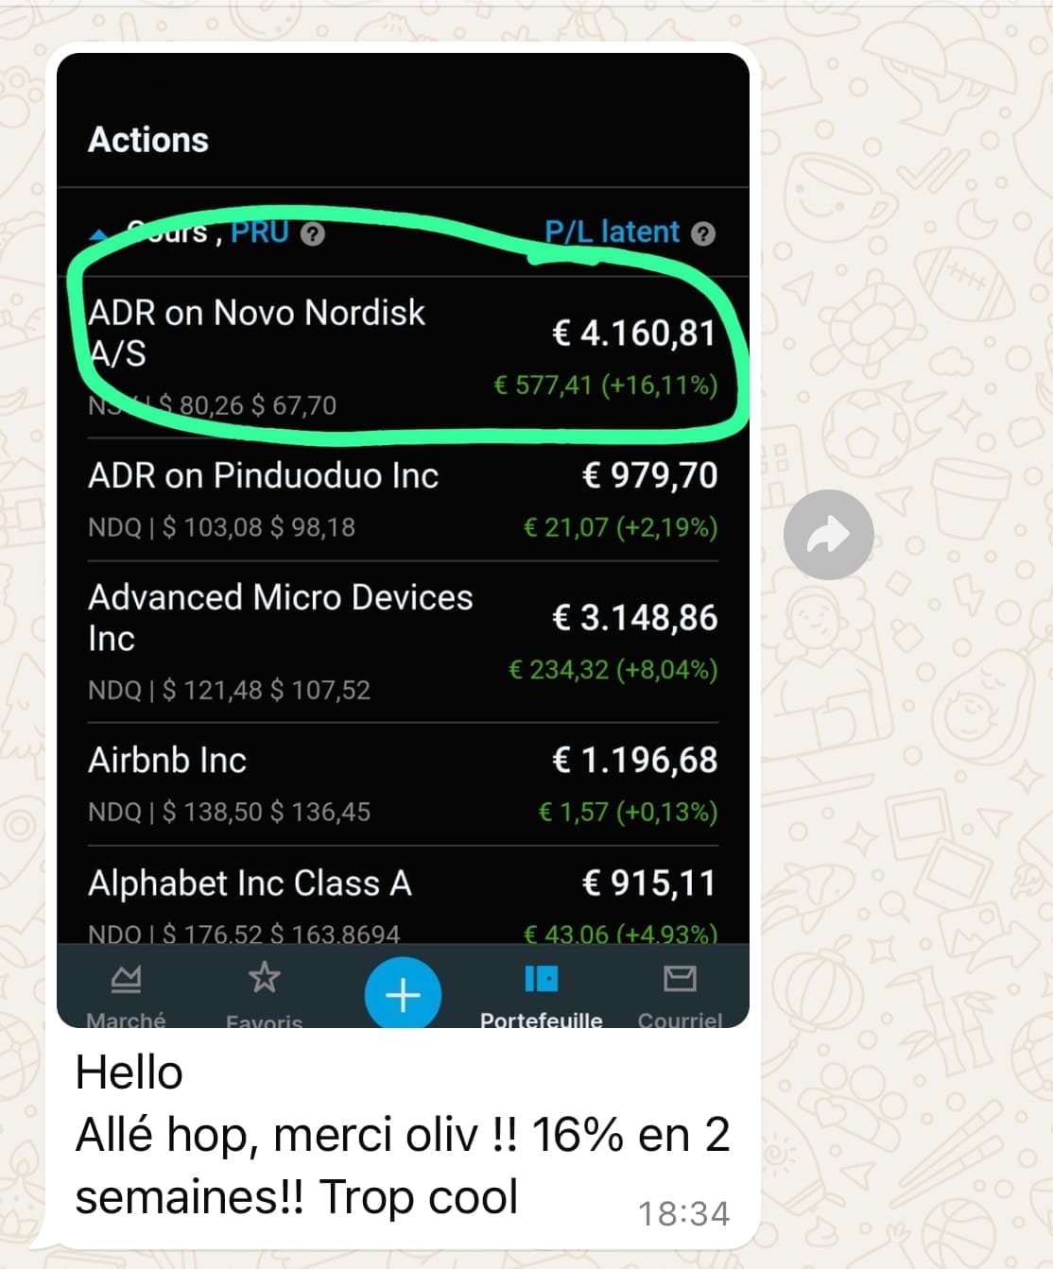Open the Favoris star icon
Image resolution: width=1053 pixels, height=1269 pixels.
[264, 977]
